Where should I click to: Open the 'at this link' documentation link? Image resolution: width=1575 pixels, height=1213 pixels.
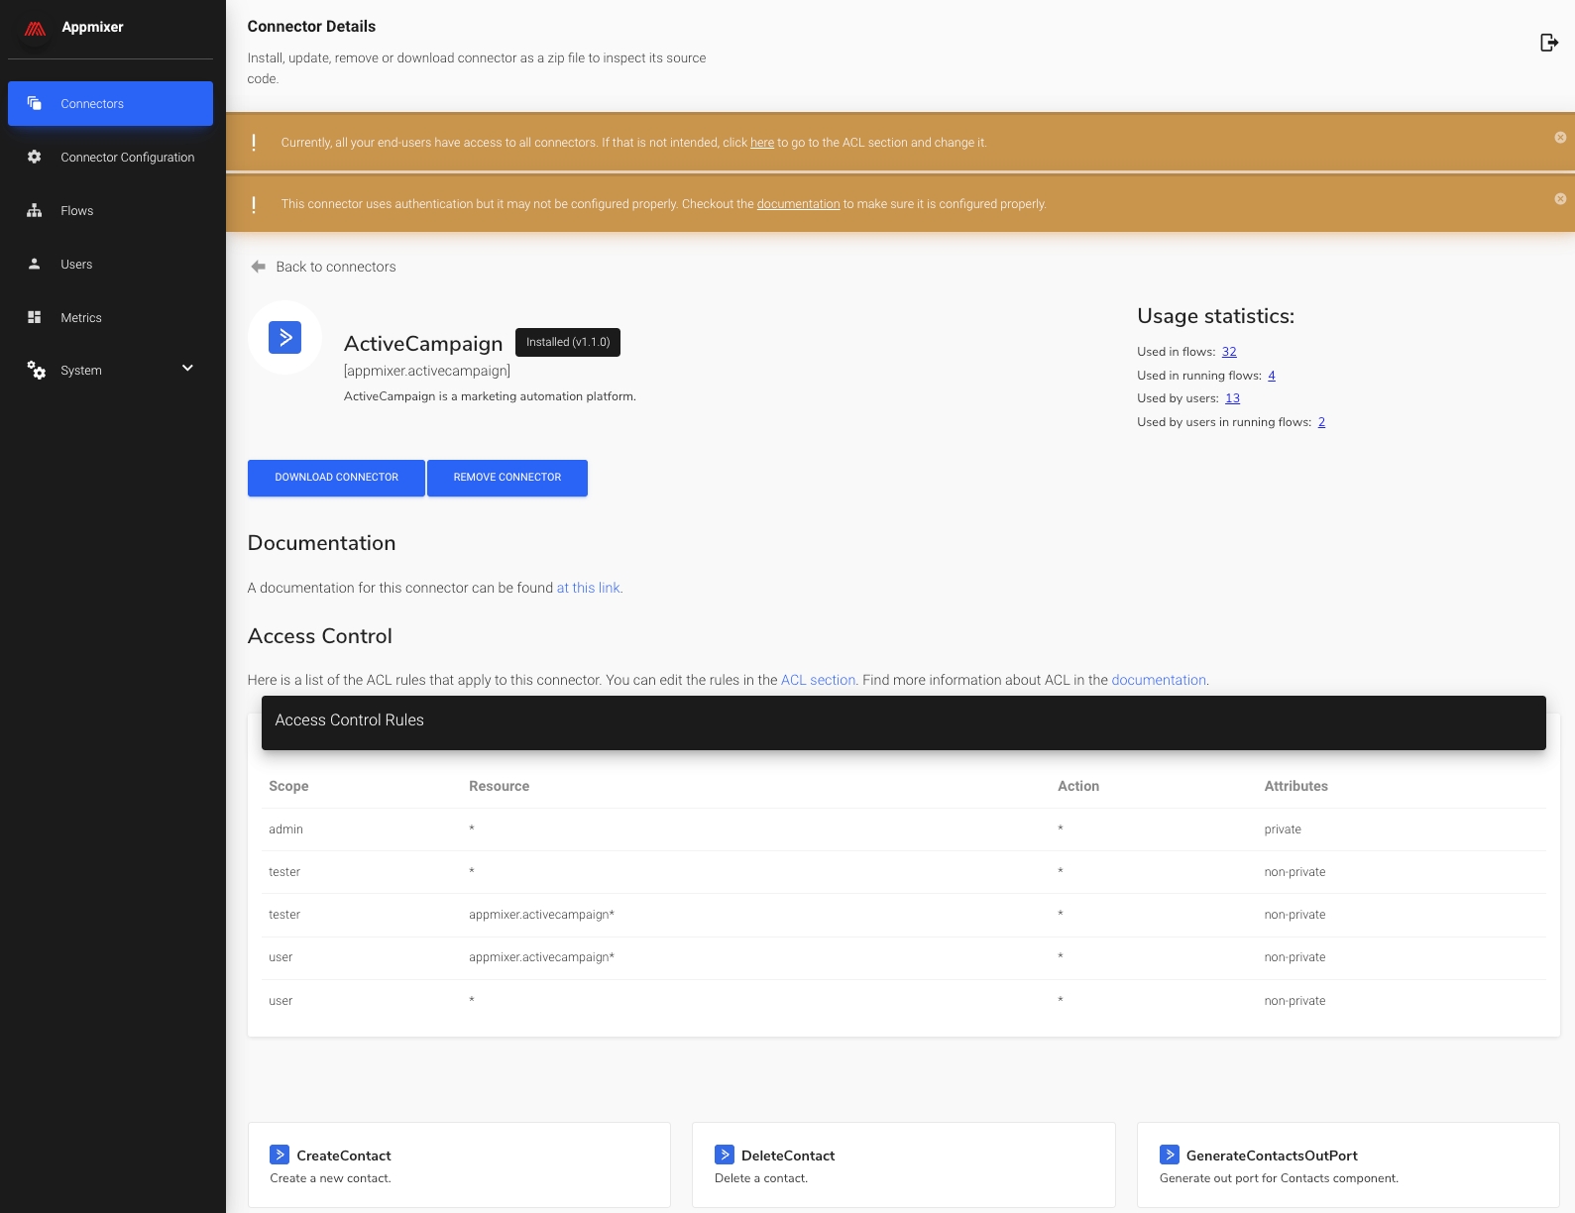(x=588, y=588)
